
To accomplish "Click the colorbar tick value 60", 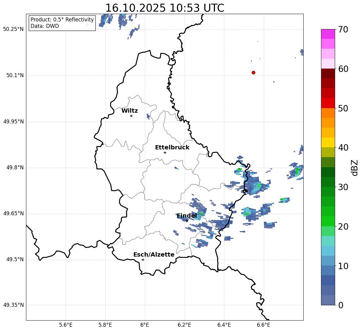I will click(x=343, y=69).
